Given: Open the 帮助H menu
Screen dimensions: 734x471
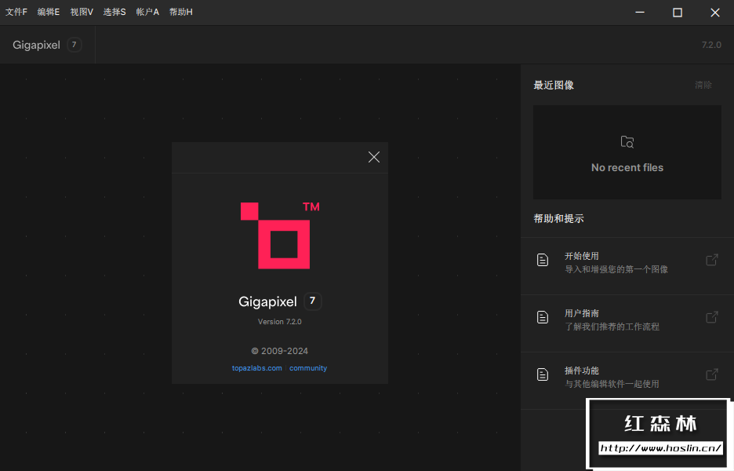Looking at the screenshot, I should click(x=180, y=12).
